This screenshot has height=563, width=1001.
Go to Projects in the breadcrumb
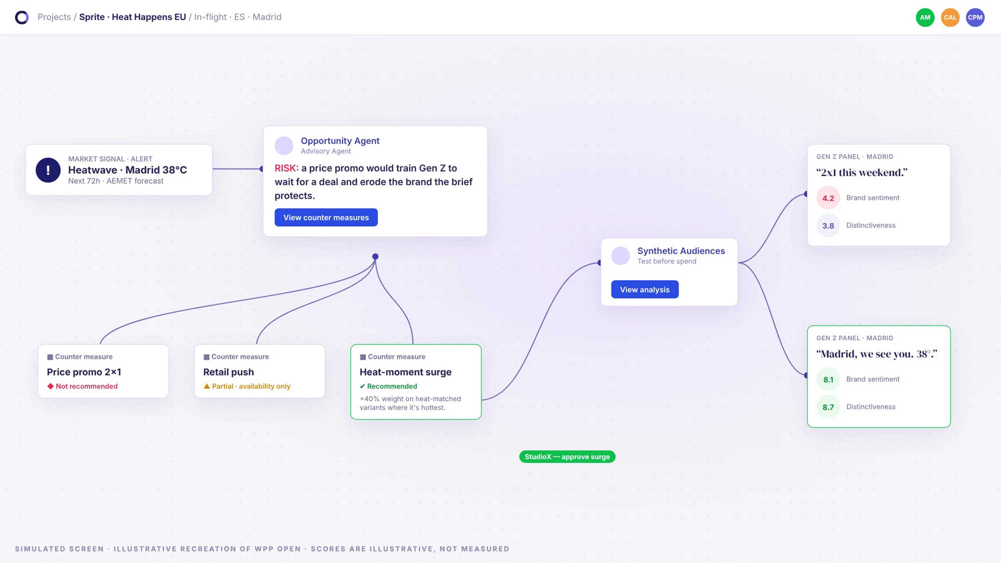54,17
